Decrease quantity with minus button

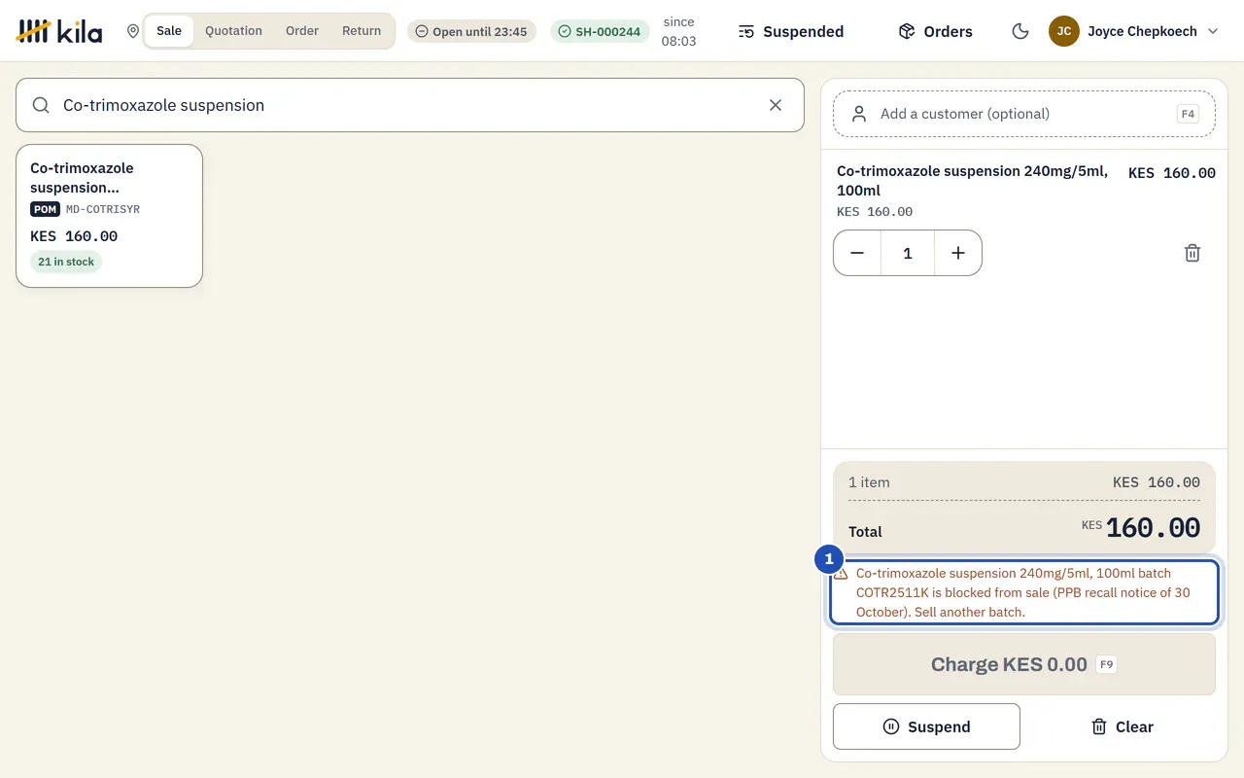coord(857,253)
